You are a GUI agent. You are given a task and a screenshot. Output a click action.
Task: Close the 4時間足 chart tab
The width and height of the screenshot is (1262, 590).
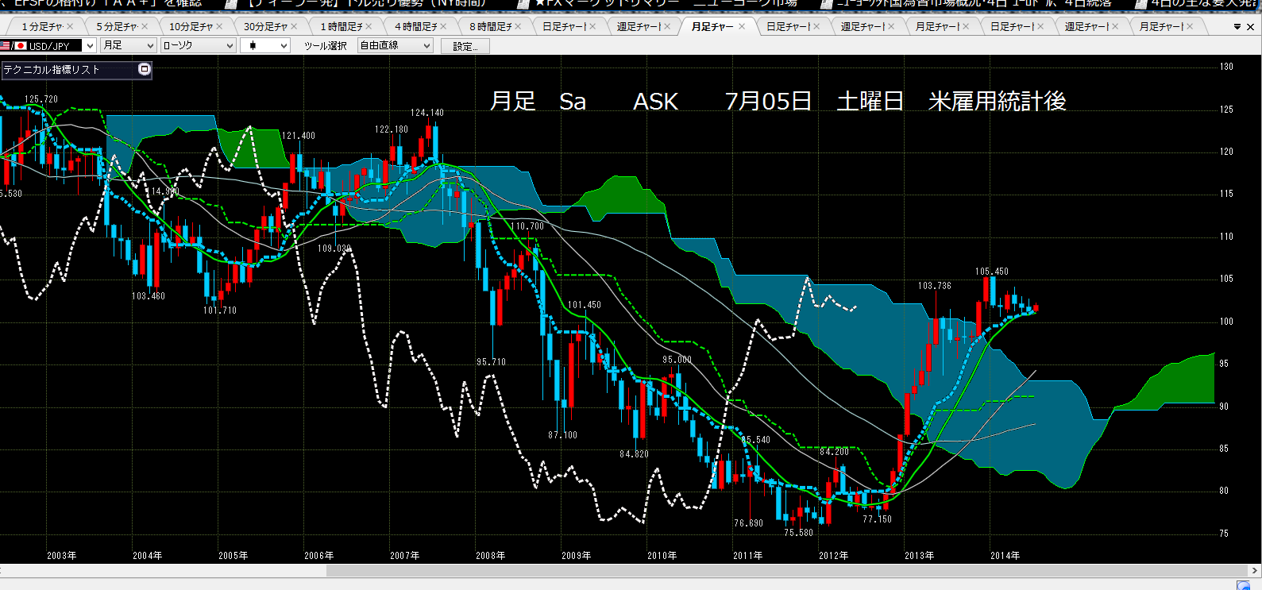443,27
